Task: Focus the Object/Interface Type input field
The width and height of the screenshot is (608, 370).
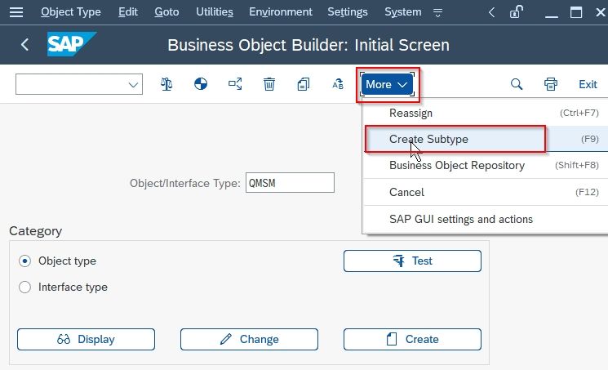Action: click(290, 183)
